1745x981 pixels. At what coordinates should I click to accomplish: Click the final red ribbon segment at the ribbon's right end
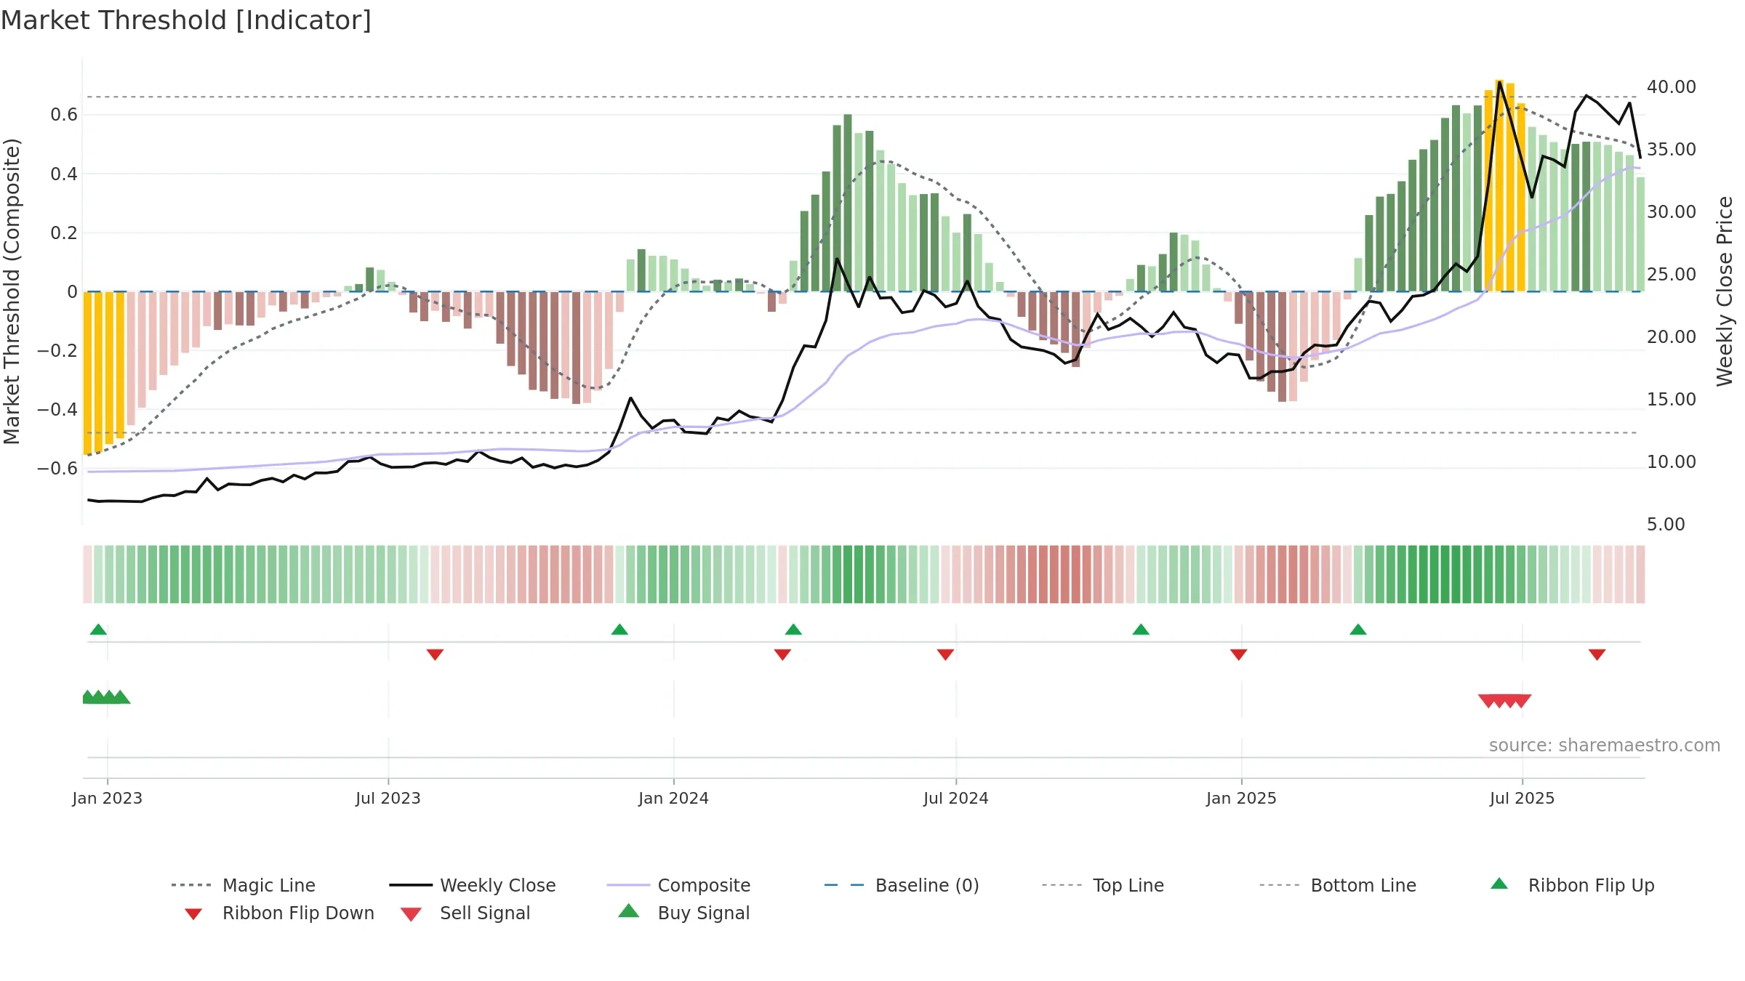[x=1641, y=574]
